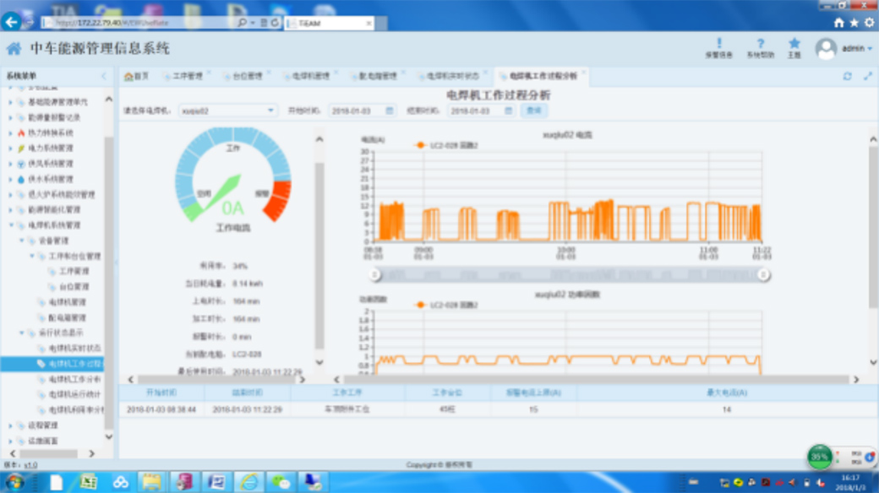Open the theme star icon

point(794,44)
